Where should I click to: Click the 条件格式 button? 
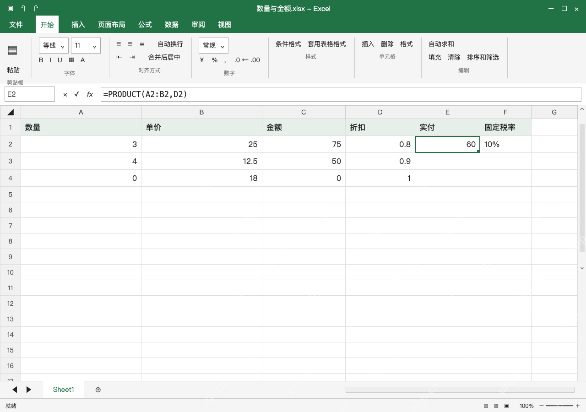click(288, 44)
